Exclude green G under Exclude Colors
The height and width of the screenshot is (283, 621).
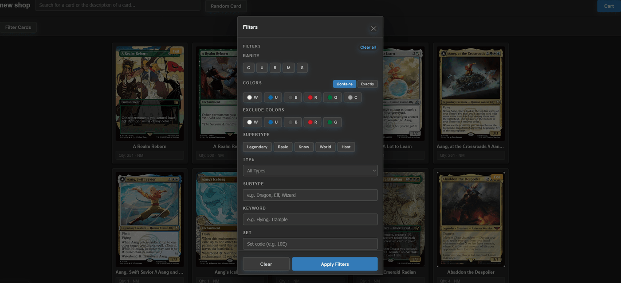332,122
